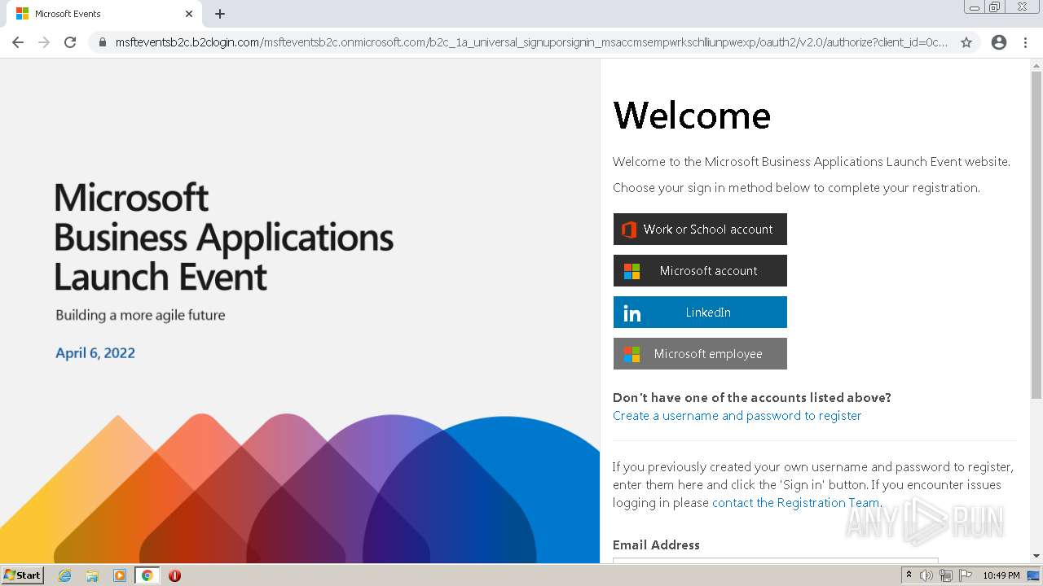Open contact the Registration Team link
Image resolution: width=1043 pixels, height=586 pixels.
click(x=795, y=503)
